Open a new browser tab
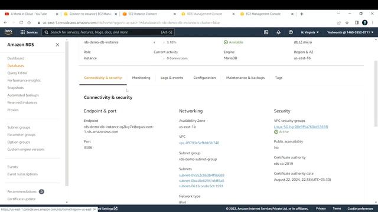The image size is (378, 212). 302,14
